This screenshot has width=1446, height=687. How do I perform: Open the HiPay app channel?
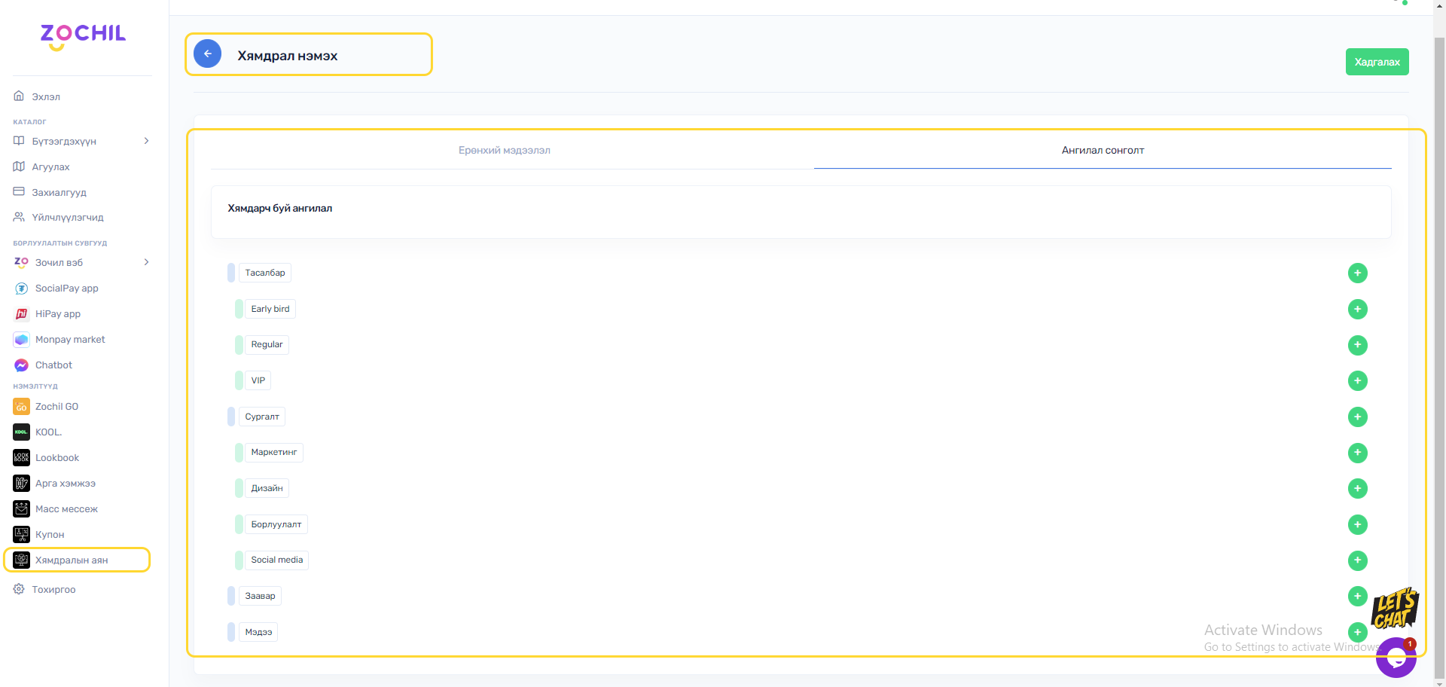click(57, 314)
